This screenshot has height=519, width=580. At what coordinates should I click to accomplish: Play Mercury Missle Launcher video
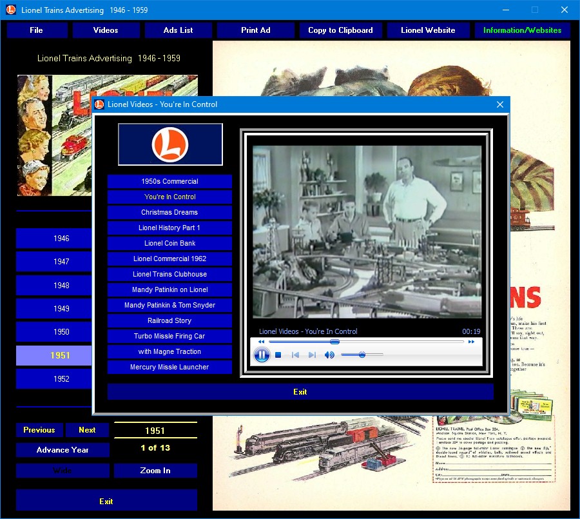click(169, 367)
